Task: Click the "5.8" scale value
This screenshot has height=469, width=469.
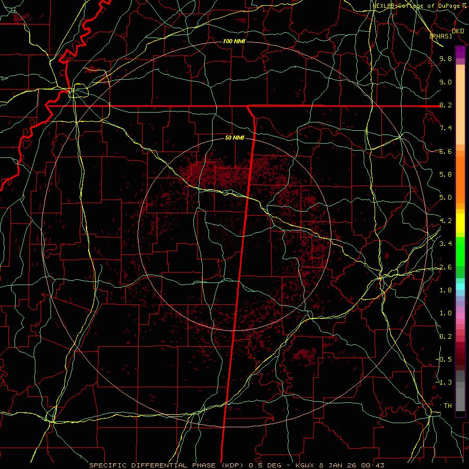Action: pos(446,175)
